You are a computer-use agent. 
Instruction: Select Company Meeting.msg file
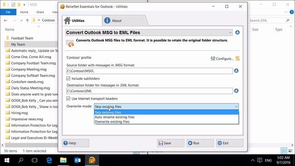click(29, 69)
